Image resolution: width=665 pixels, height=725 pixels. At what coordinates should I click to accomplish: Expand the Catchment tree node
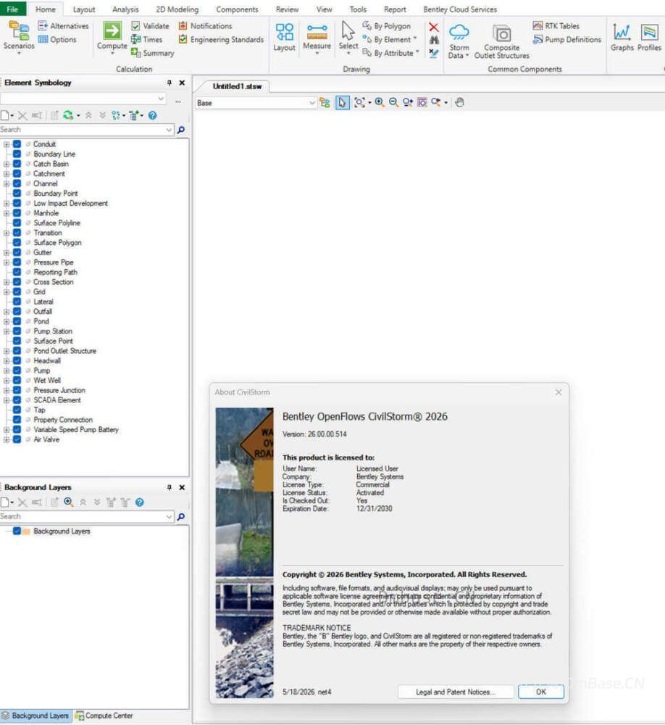tap(7, 174)
